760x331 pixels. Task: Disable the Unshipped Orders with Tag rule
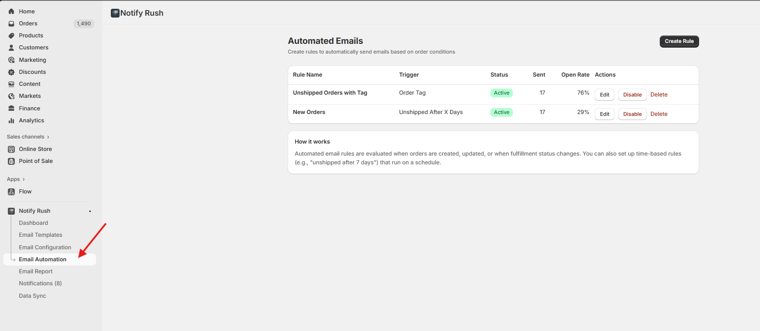pyautogui.click(x=632, y=95)
